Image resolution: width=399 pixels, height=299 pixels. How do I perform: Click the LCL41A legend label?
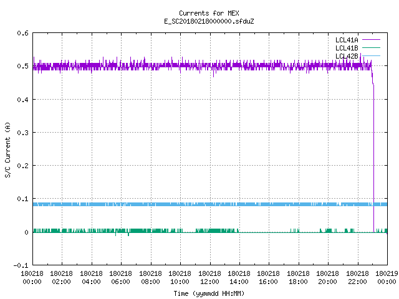347,40
